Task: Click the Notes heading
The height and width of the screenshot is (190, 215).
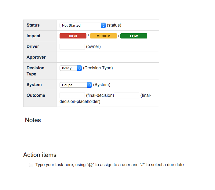Action: pyautogui.click(x=33, y=120)
